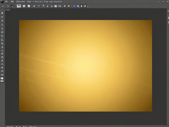
Task: Select the last tool icon above the color swatches
Action: (2, 75)
